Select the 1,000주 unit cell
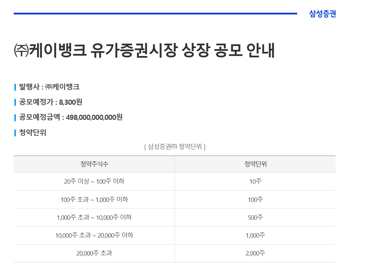This screenshot has height=271, width=370. coord(255,235)
